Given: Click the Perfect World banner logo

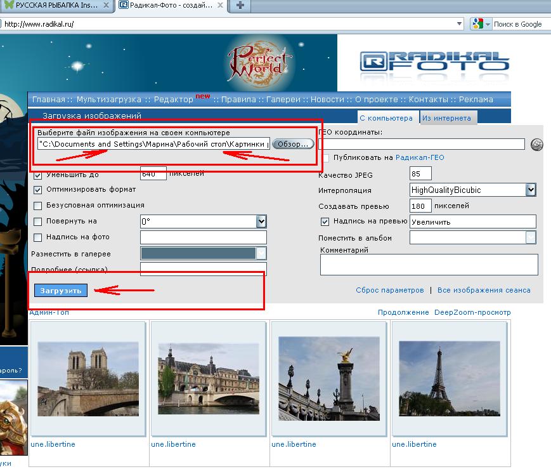Looking at the screenshot, I should pyautogui.click(x=258, y=62).
